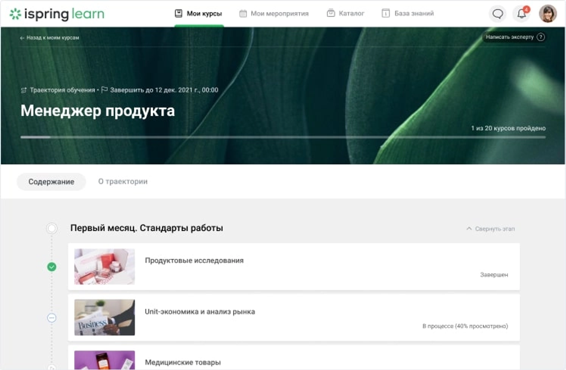The image size is (566, 370).
Task: Click the green checkmark on Продуктовые исследования
Action: pyautogui.click(x=52, y=266)
